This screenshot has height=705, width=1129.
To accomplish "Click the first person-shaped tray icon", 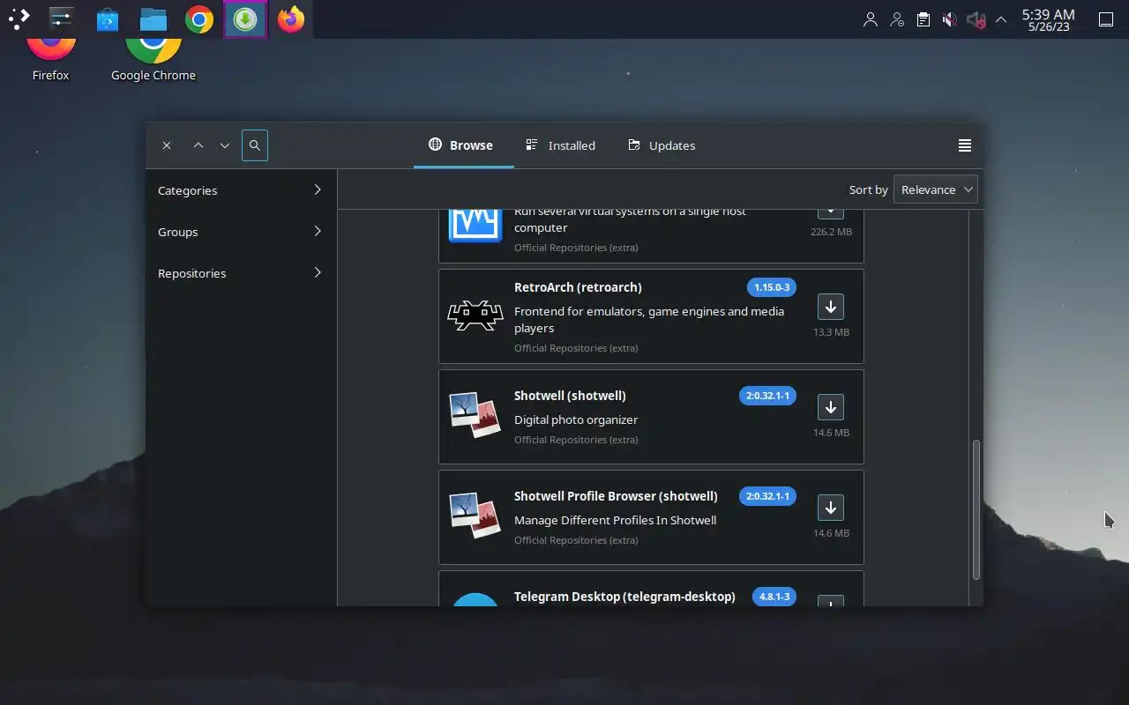I will (x=871, y=19).
